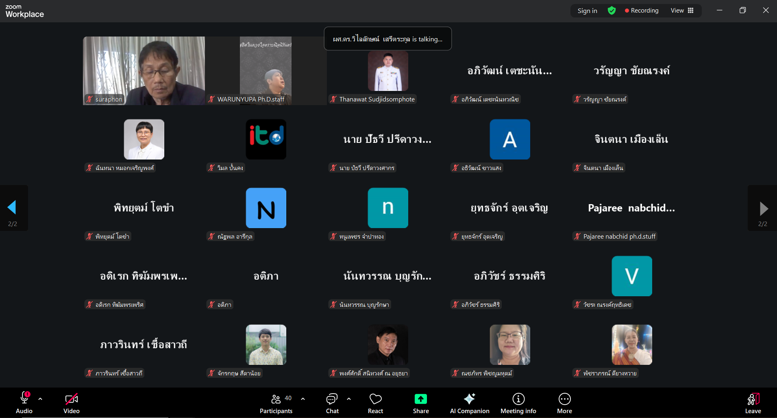Open the Chat panel
Image resolution: width=777 pixels, height=418 pixels.
coord(332,403)
